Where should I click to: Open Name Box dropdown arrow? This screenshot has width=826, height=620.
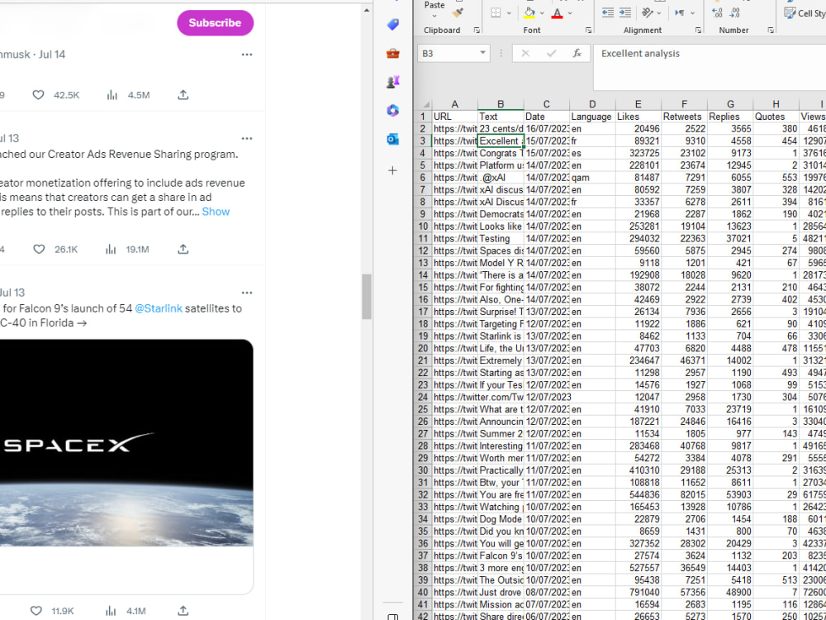click(x=482, y=53)
